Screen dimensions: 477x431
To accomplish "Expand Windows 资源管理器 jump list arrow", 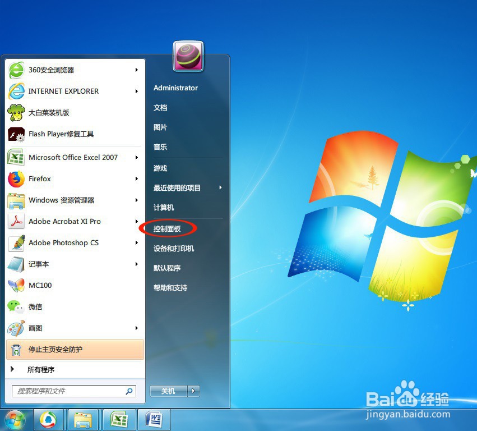I will (x=137, y=200).
